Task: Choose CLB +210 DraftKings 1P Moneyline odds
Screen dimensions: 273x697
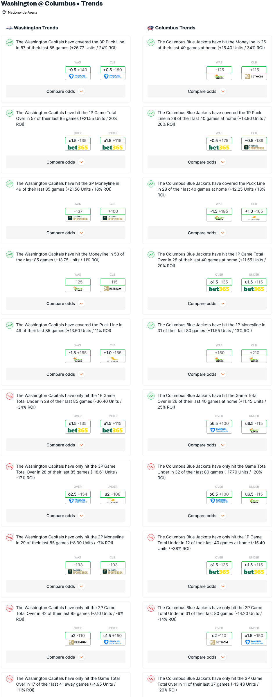Action: click(x=254, y=353)
